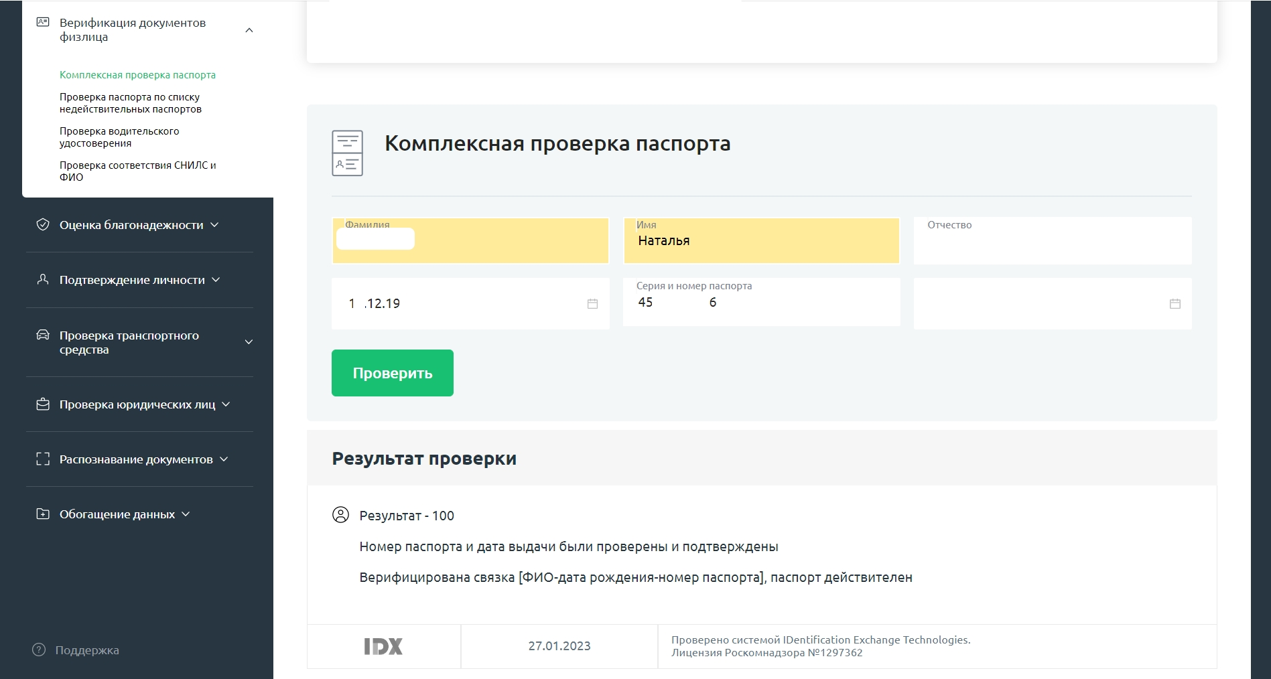Click the frame icon for Распознавание документов
This screenshot has height=679, width=1271.
pyautogui.click(x=42, y=459)
